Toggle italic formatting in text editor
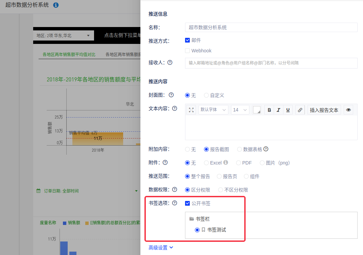Image resolution: width=363 pixels, height=255 pixels. [278, 110]
